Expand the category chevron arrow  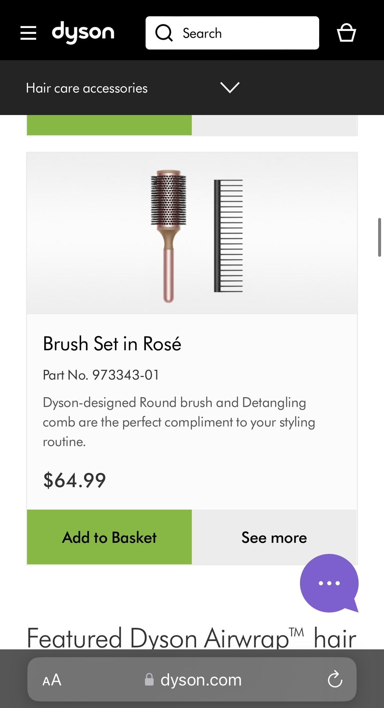(230, 88)
